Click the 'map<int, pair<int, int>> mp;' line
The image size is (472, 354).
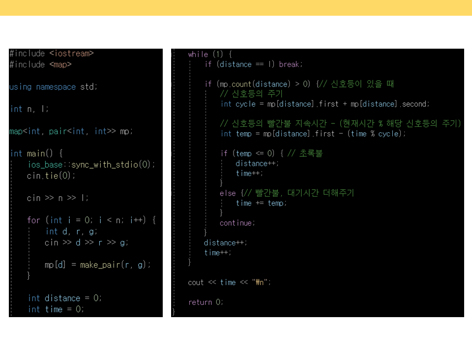tap(71, 132)
